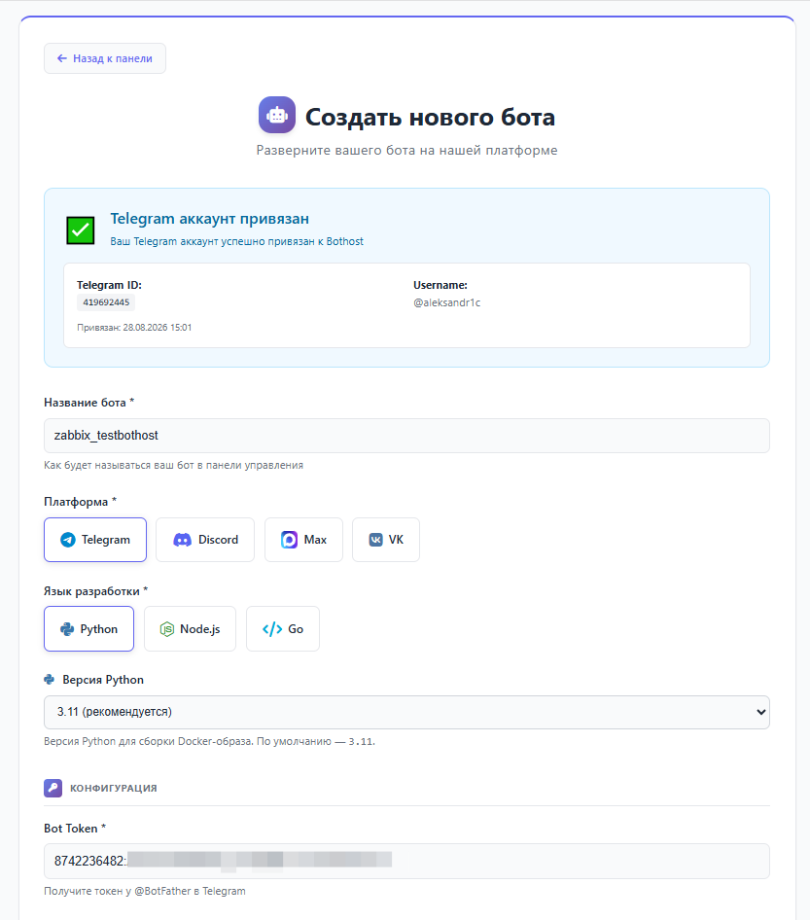Go back via Назад к панели button
The width and height of the screenshot is (810, 920).
tap(105, 58)
